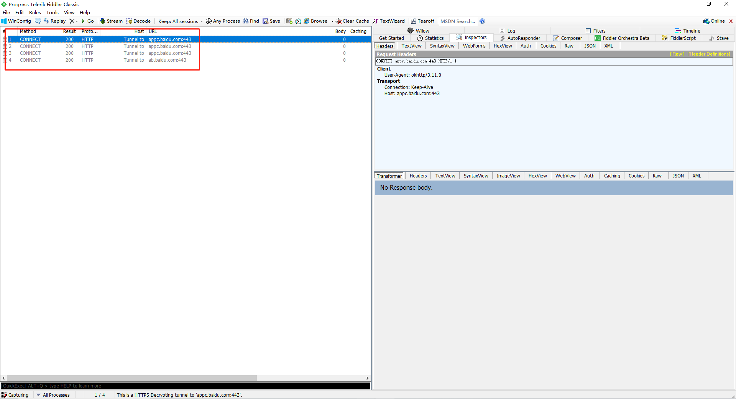This screenshot has width=736, height=399.
Task: Select session 2 tunnel to appc.baidu.com:443
Action: [x=186, y=46]
